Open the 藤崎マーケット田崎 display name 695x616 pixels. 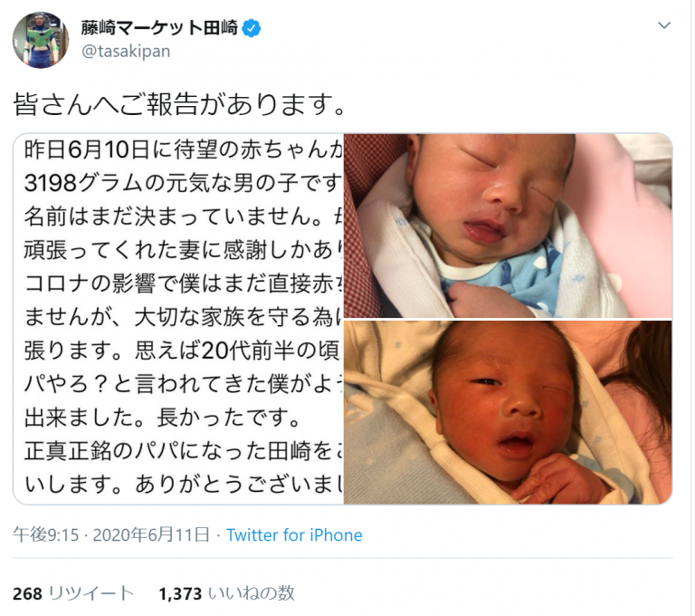click(159, 28)
